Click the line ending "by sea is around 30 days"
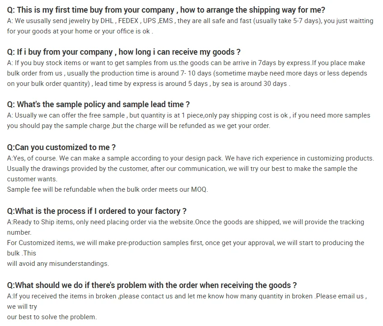The image size is (383, 326). coord(148,84)
